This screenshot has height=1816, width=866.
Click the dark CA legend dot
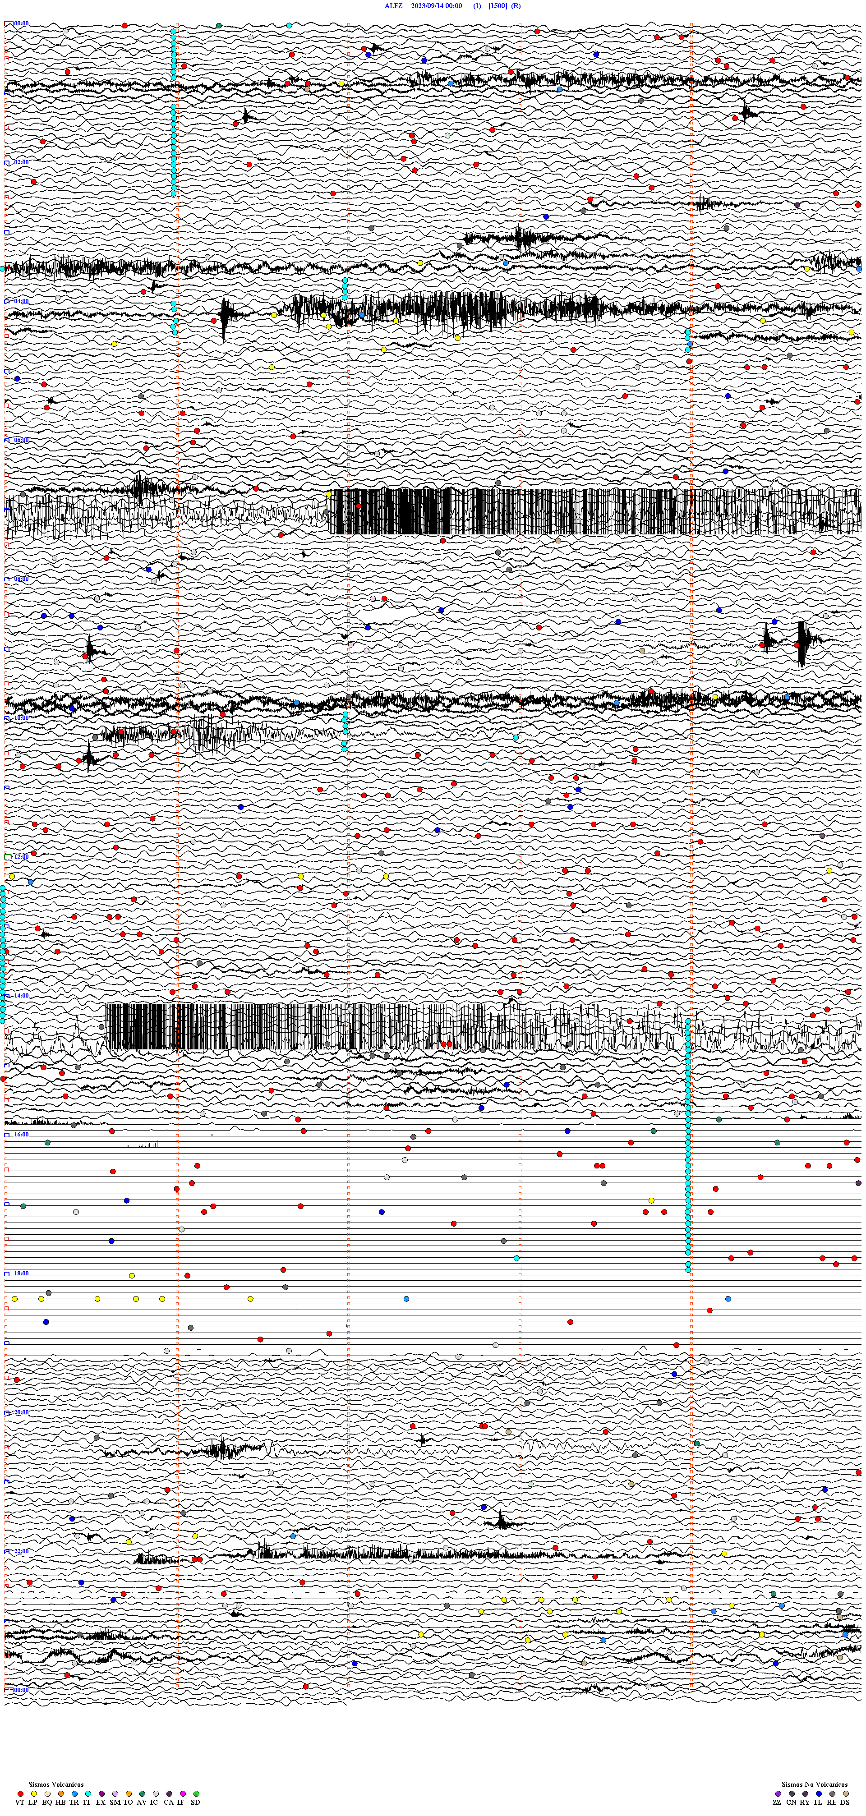pyautogui.click(x=169, y=1793)
